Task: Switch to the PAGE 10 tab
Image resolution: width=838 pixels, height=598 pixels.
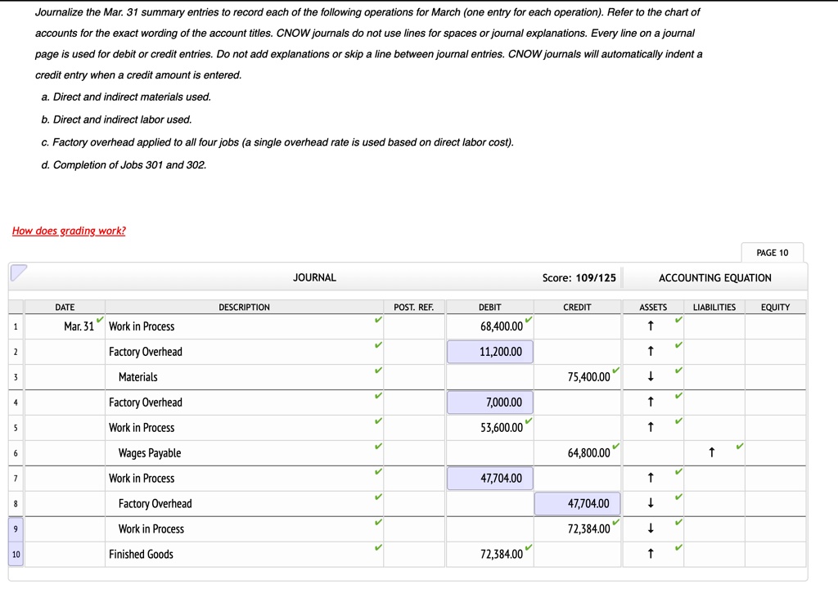Action: coord(772,253)
